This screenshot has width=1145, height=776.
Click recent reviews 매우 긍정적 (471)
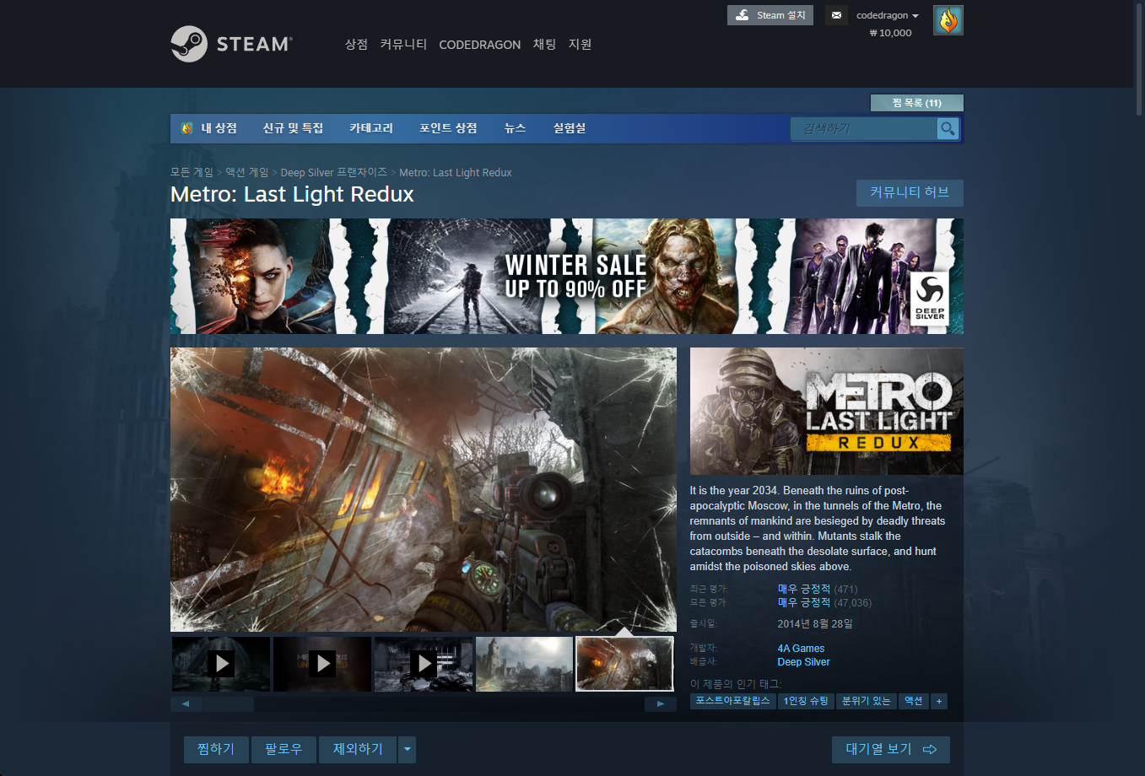pos(817,589)
